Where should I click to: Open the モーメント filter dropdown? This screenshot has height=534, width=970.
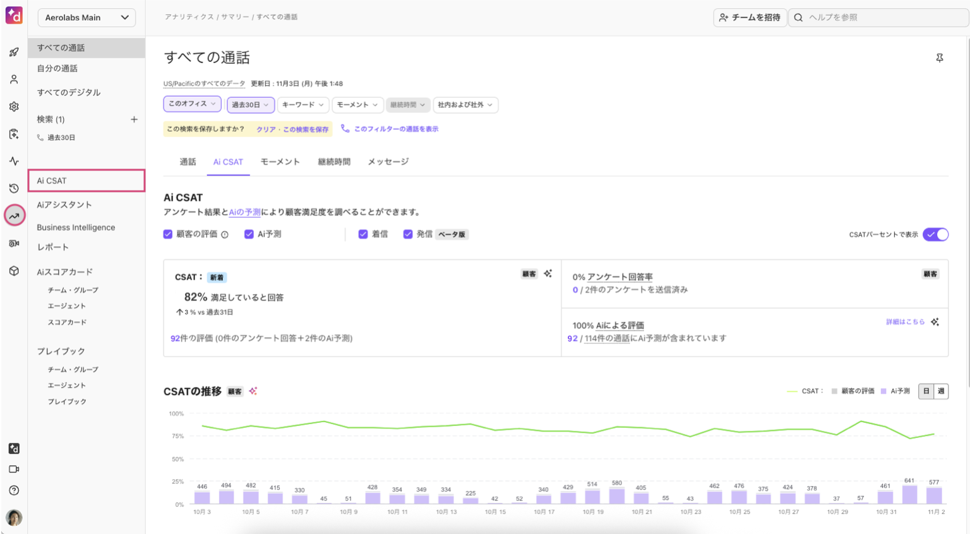point(357,105)
